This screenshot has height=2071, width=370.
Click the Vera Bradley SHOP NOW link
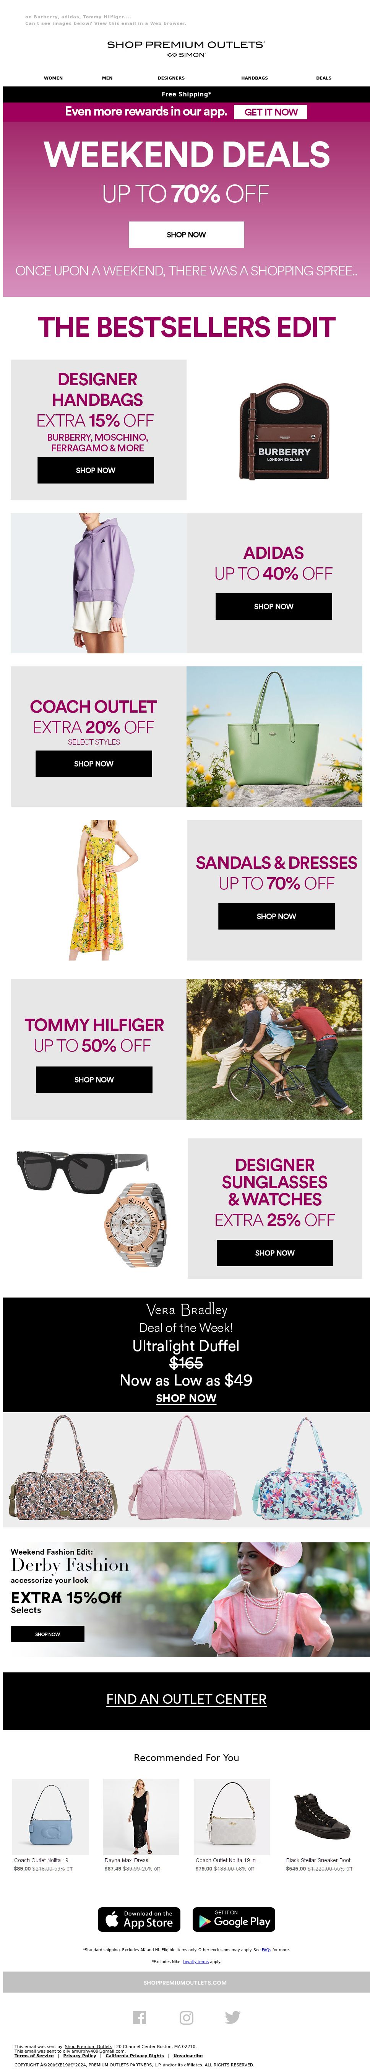186,1397
